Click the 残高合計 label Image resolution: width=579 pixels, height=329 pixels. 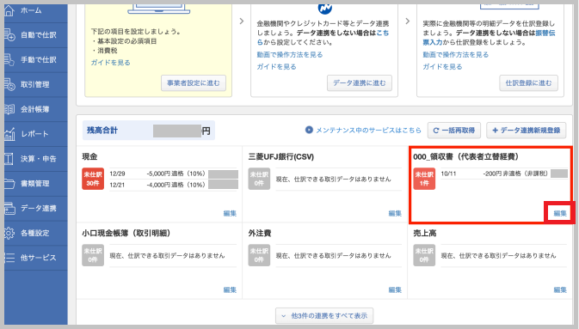click(102, 131)
